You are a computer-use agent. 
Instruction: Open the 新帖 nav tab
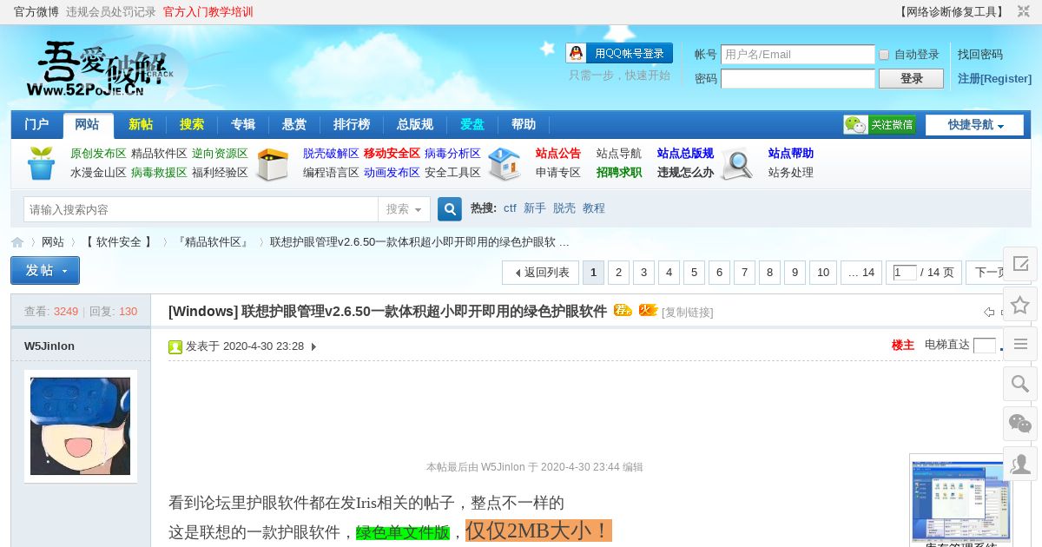(140, 124)
